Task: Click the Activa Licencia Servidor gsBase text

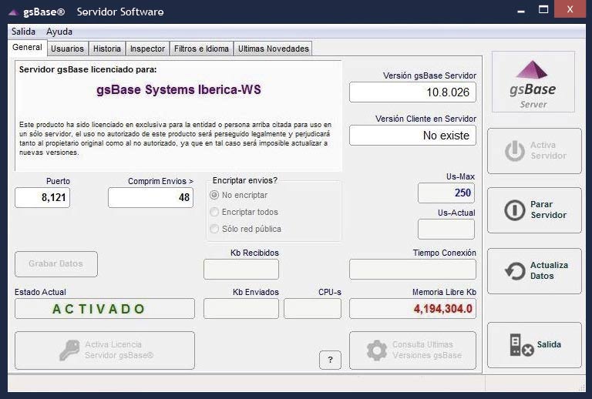Action: click(x=119, y=350)
